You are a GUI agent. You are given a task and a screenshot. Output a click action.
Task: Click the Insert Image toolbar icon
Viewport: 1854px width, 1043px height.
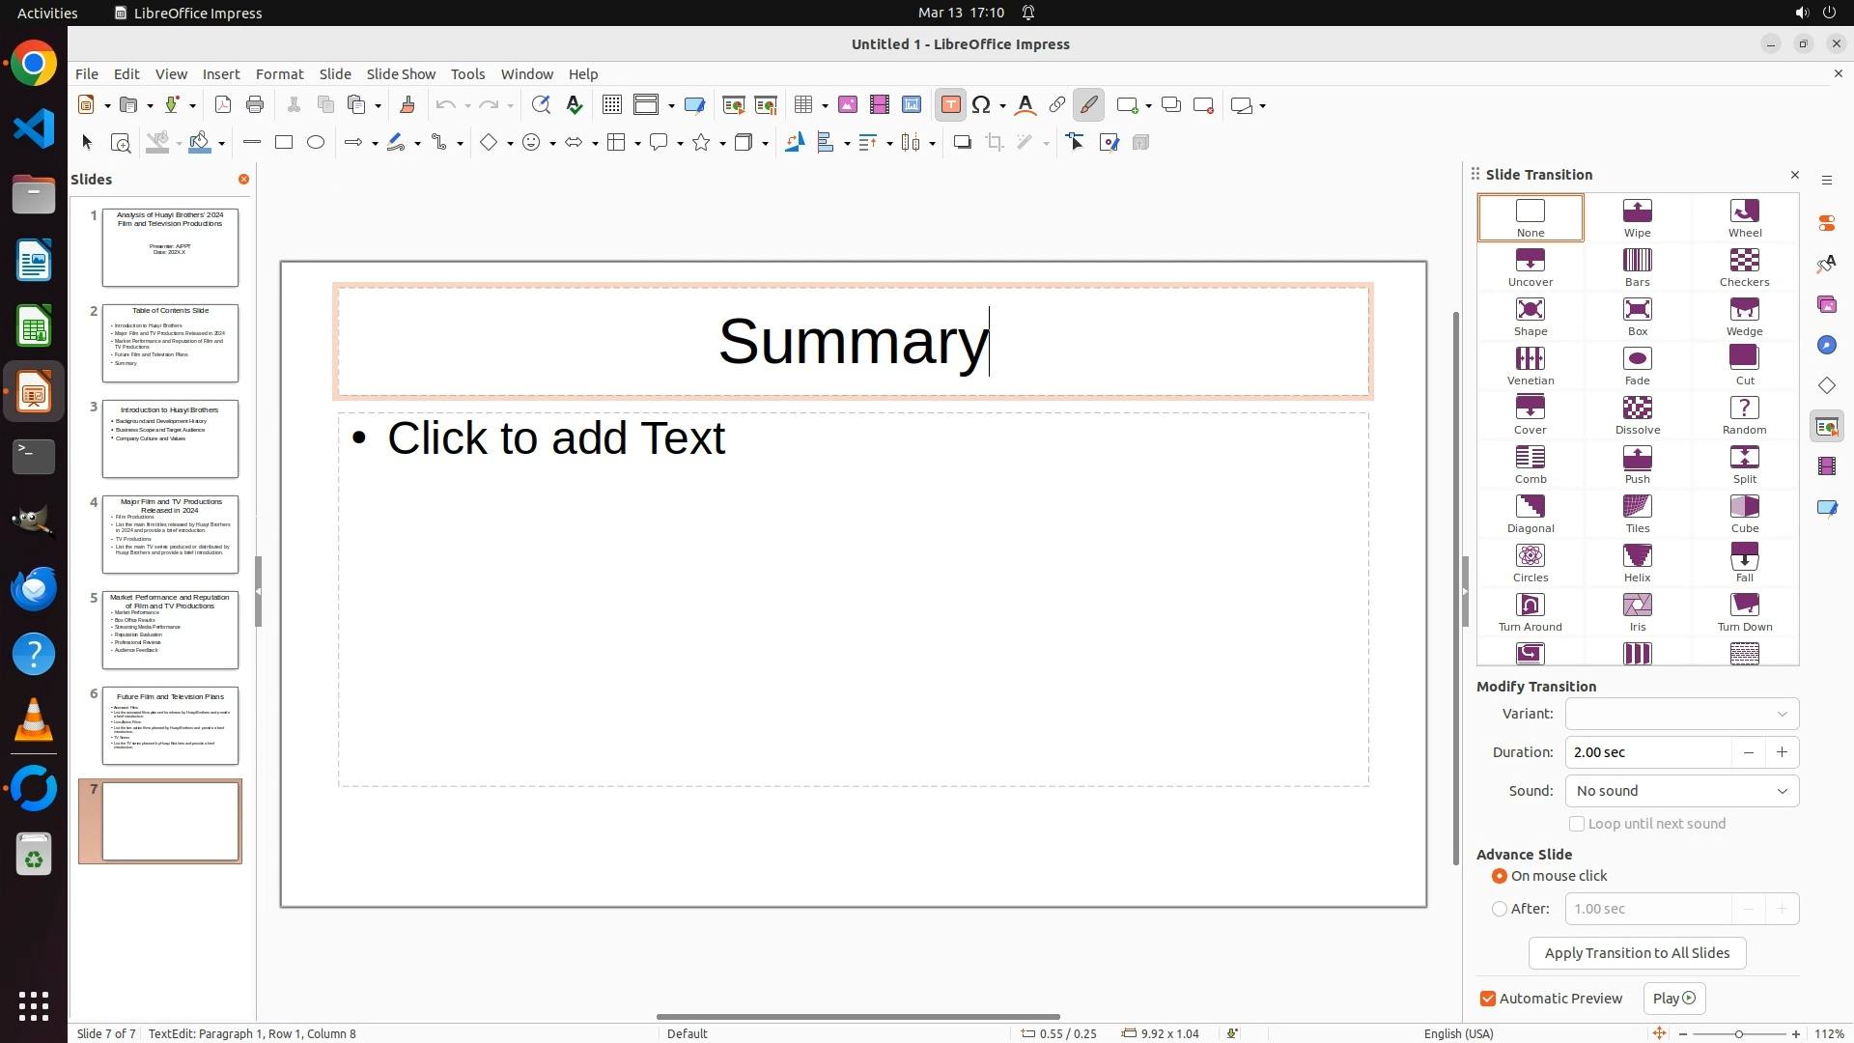(x=847, y=105)
